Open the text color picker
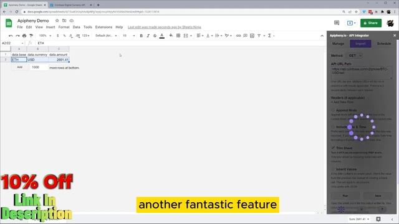399x224 pixels. tap(162, 36)
